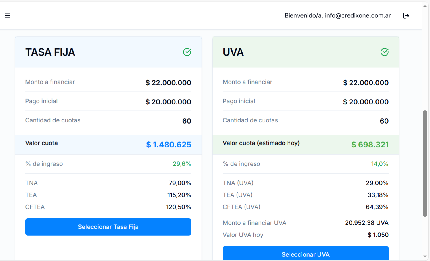Select the TASA FIJA card heading

50,52
